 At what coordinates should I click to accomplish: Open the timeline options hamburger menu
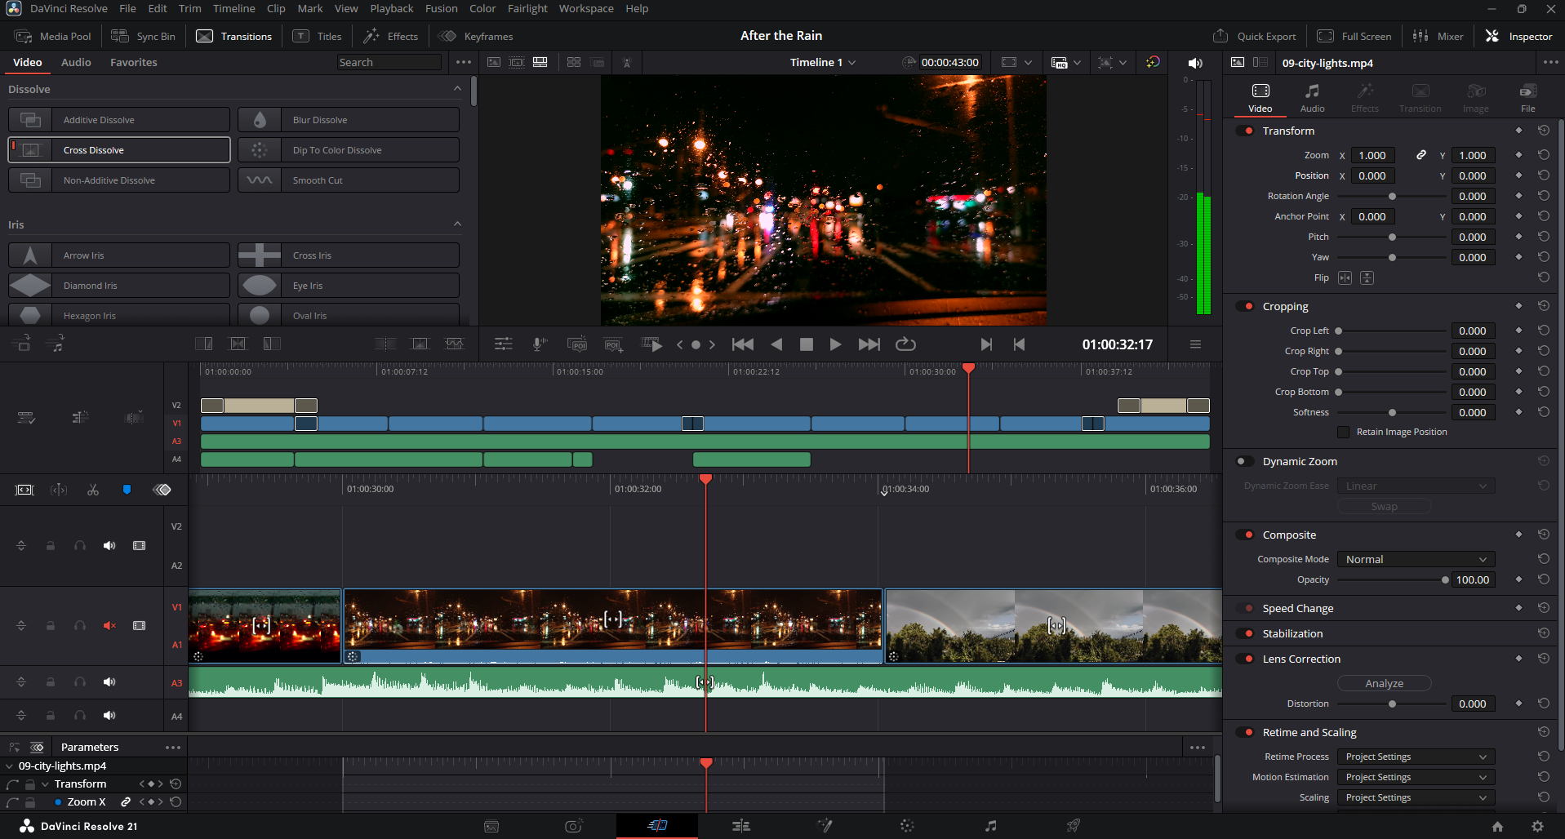1195,344
